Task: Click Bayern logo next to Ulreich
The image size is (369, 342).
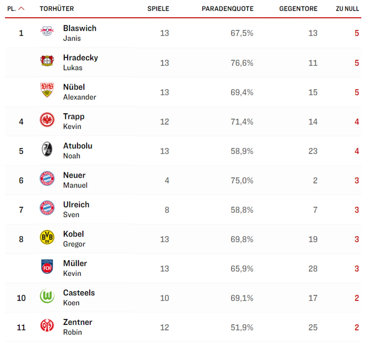Action: tap(47, 208)
